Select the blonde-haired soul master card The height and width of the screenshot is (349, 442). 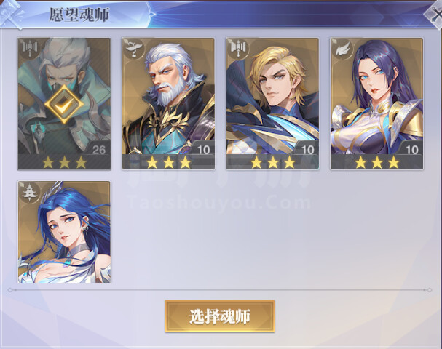click(272, 103)
